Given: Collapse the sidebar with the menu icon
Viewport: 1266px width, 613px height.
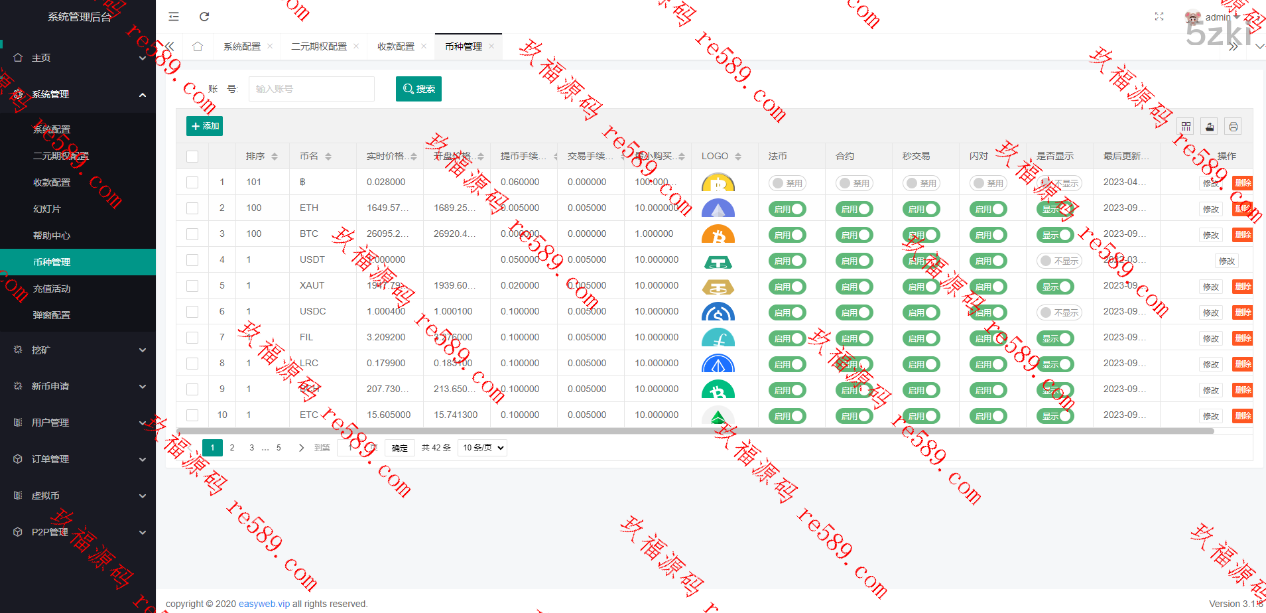Looking at the screenshot, I should [x=174, y=17].
